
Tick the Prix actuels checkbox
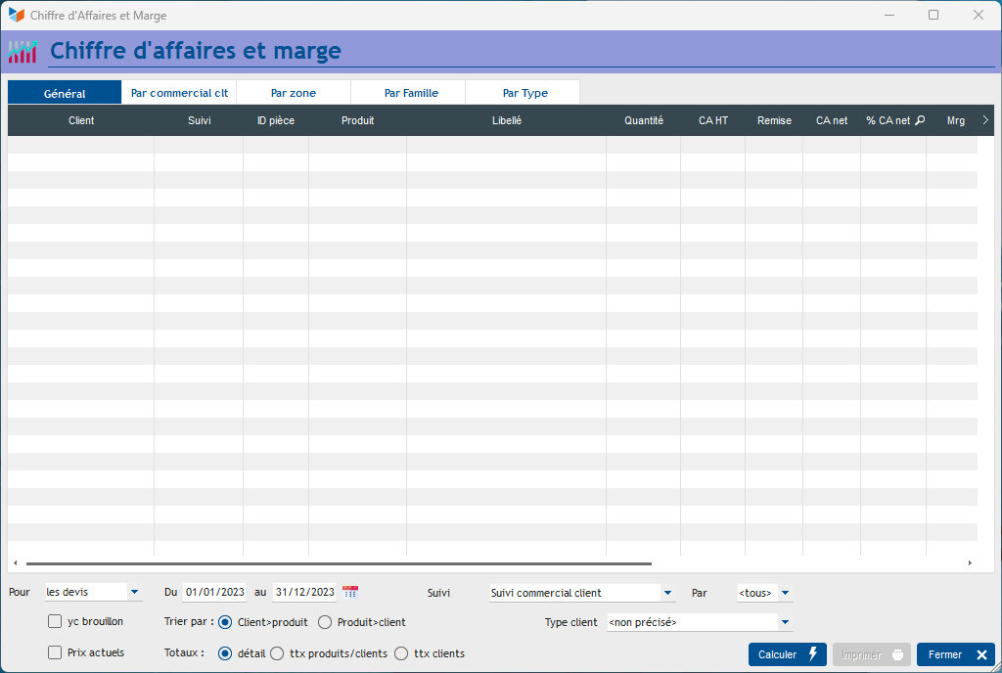click(x=56, y=653)
